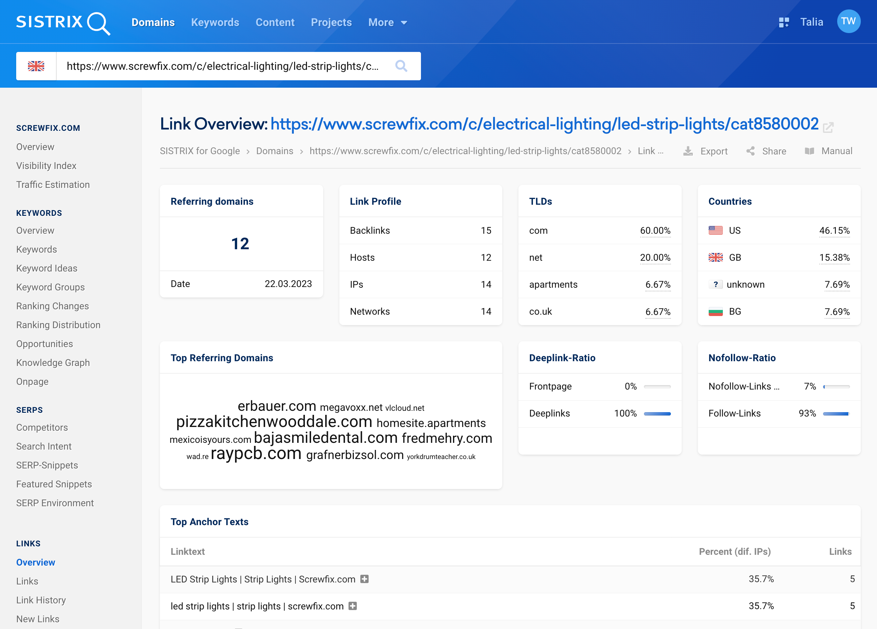Open Link History in sidebar
877x629 pixels.
[x=41, y=600]
